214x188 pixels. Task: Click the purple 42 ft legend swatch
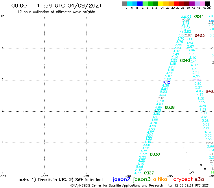coord(192,3)
